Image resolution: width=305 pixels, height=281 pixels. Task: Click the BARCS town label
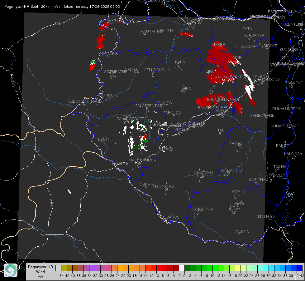173,217
